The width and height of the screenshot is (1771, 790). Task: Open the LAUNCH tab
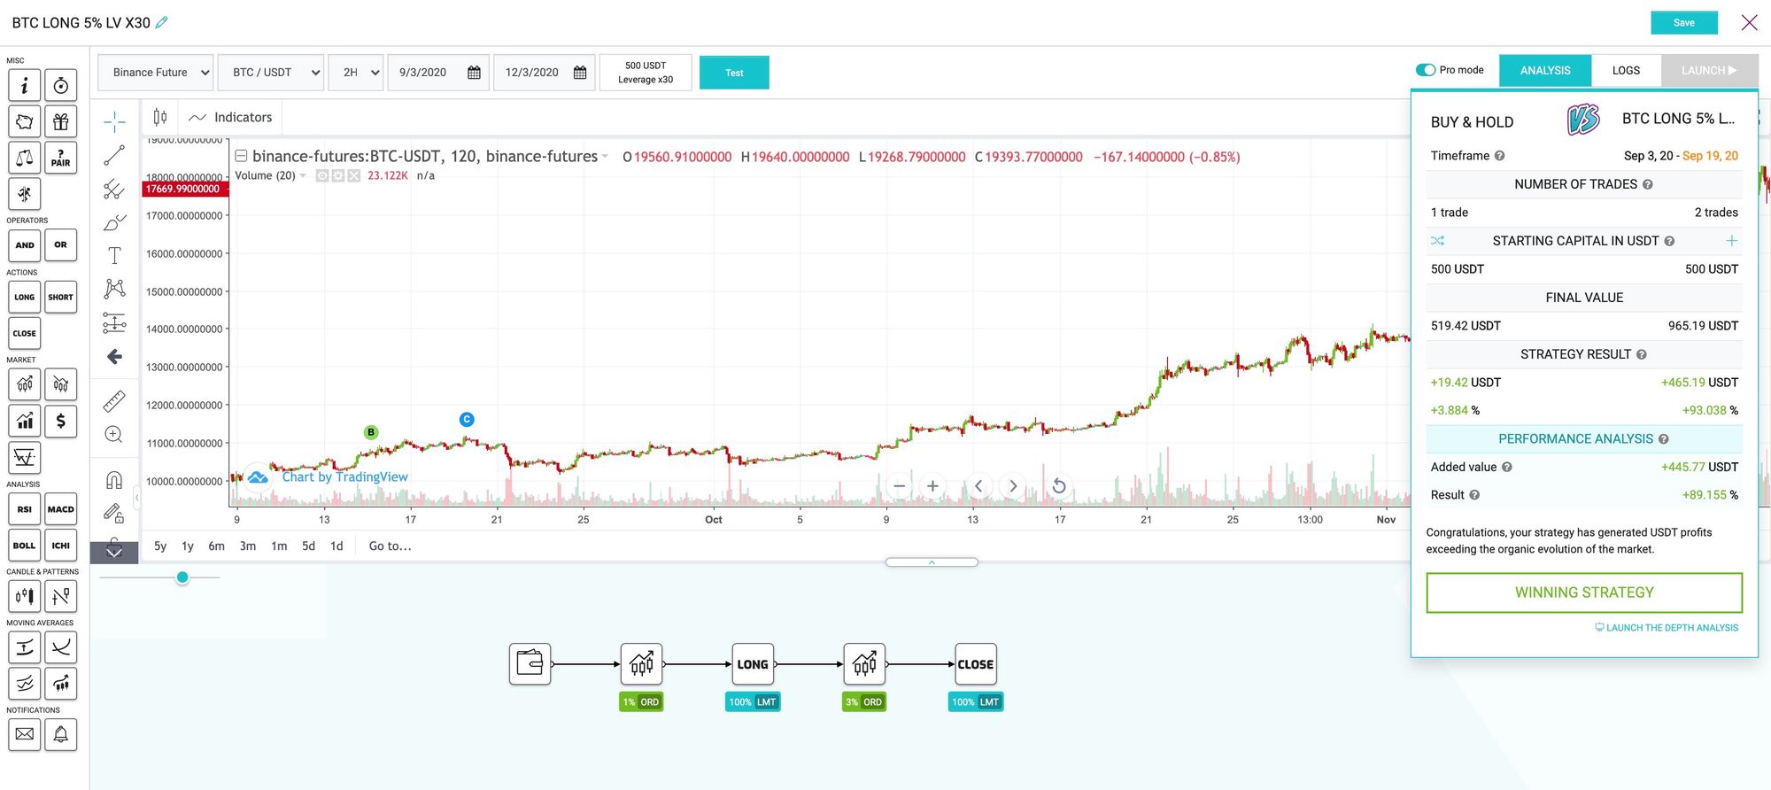pyautogui.click(x=1709, y=70)
